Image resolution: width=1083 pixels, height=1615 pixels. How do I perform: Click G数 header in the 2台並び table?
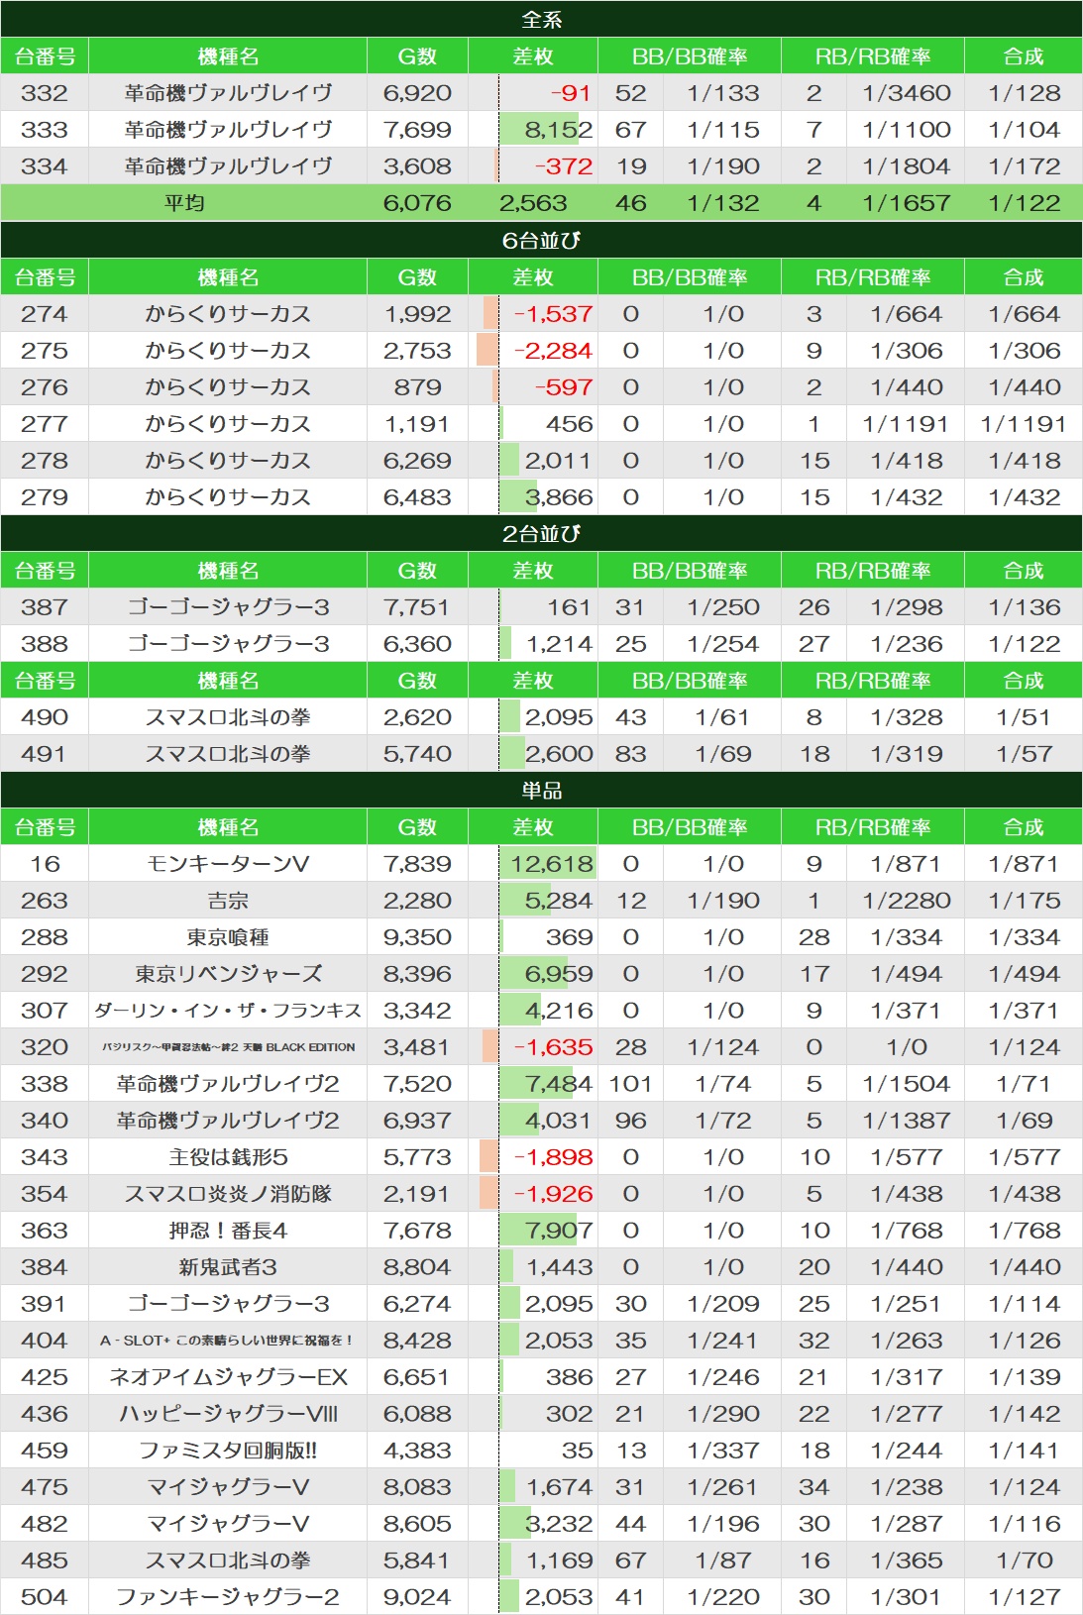click(x=417, y=571)
